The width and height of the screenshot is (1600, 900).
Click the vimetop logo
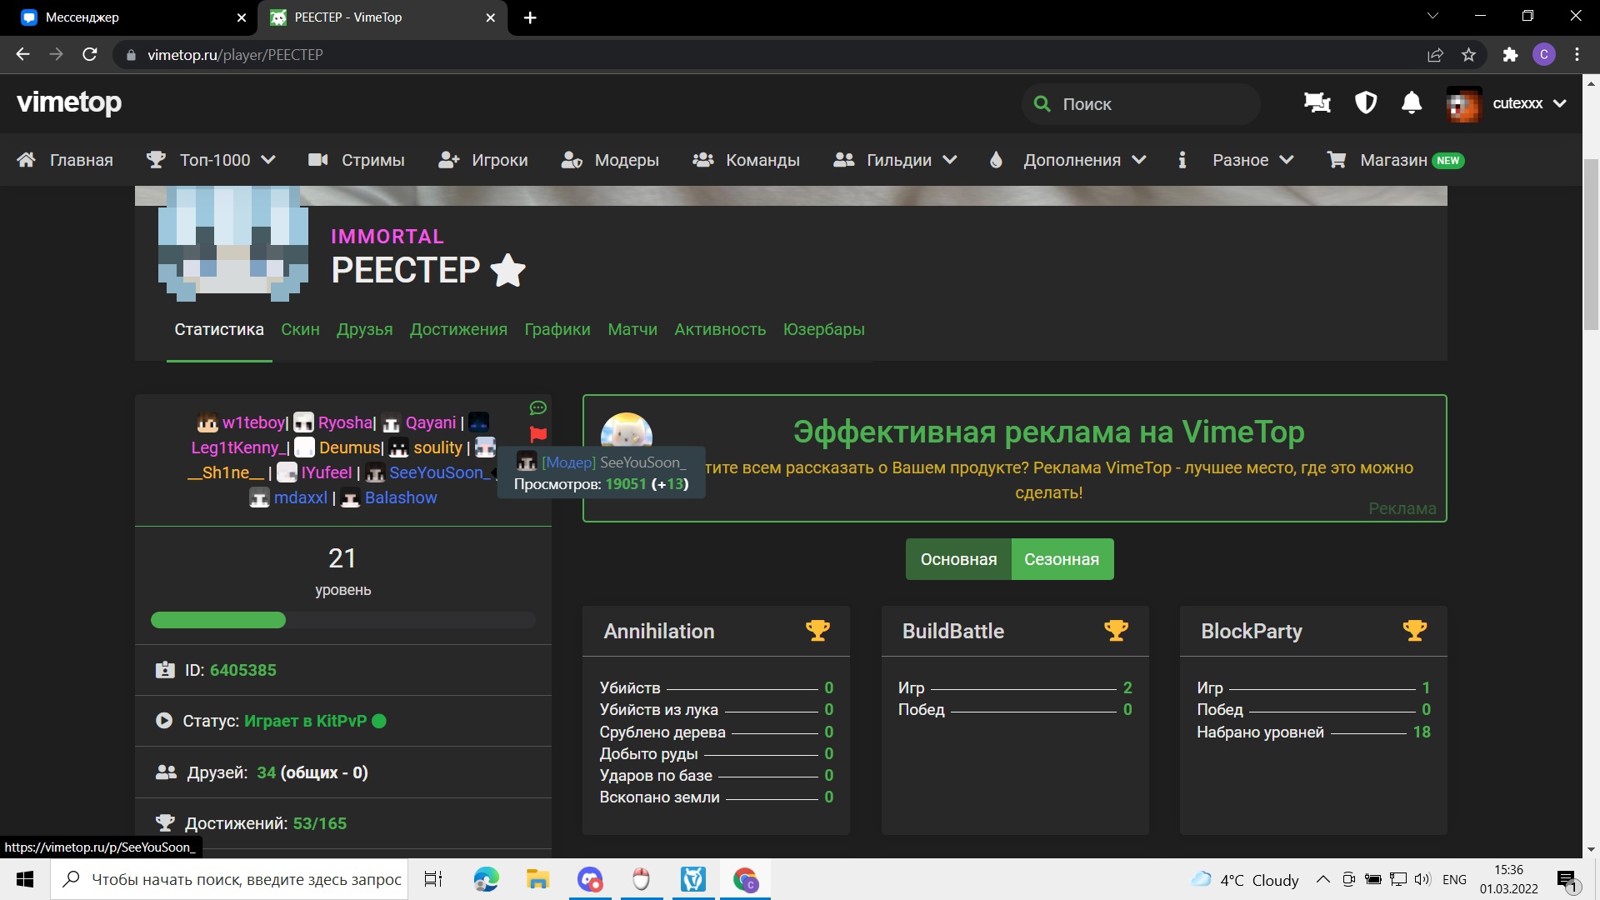point(69,102)
